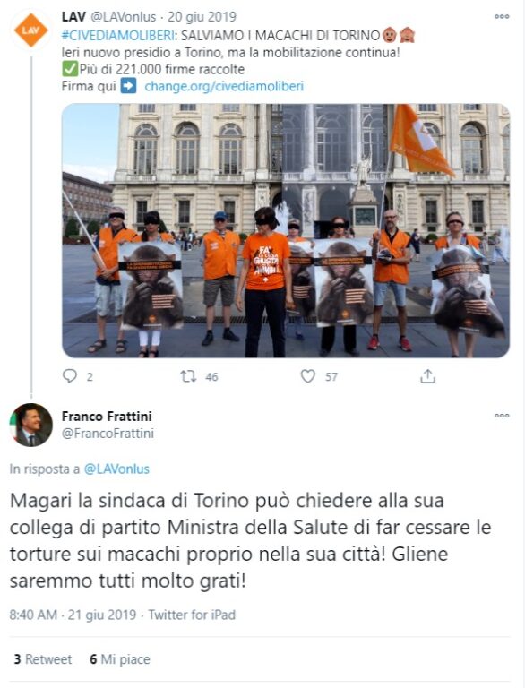Open the @FrancoFrattini handle
This screenshot has height=688, width=525.
[x=108, y=434]
